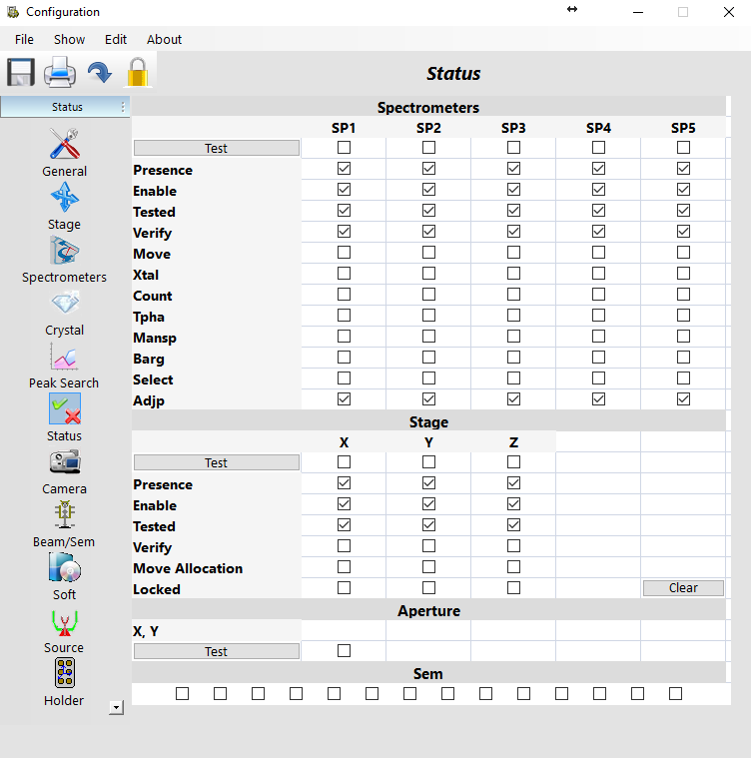This screenshot has height=758, width=751.
Task: Click the yellow padlock lock icon
Action: (x=137, y=73)
